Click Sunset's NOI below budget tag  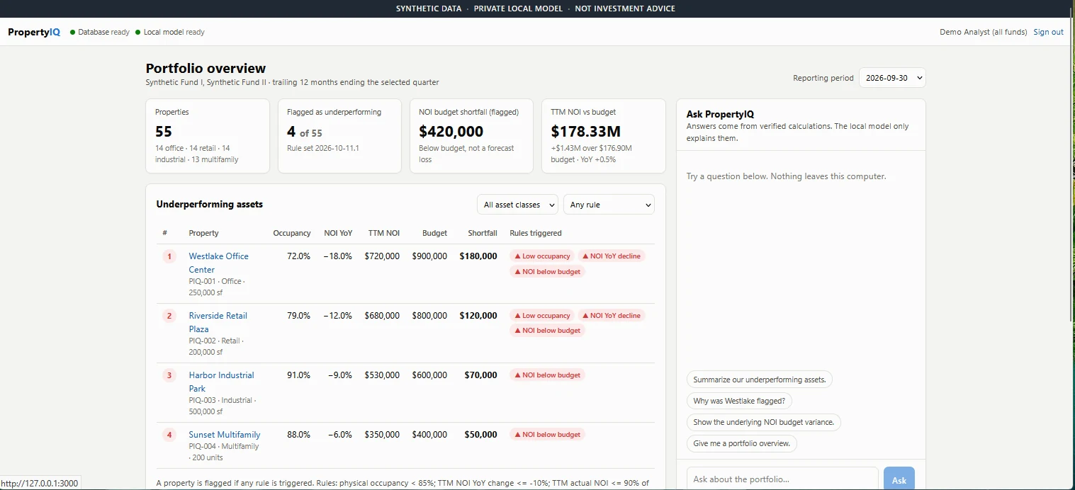coord(547,435)
